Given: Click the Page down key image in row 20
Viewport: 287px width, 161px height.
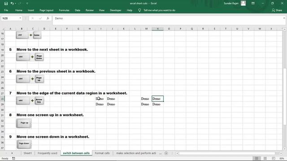Looking at the screenshot, I should 39,57.
